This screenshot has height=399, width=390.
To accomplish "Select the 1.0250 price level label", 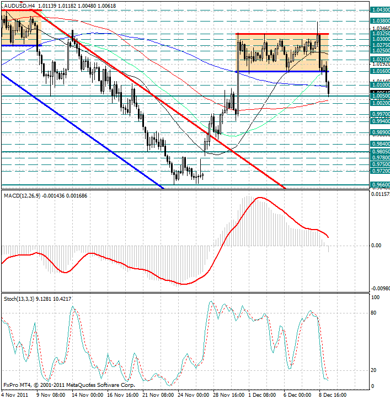I will (x=380, y=51).
